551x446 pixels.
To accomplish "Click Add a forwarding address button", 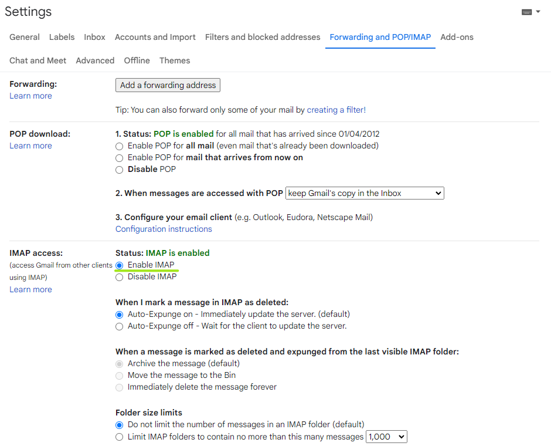I will (x=168, y=85).
